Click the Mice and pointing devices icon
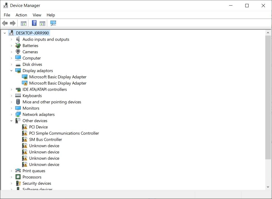 pos(18,102)
